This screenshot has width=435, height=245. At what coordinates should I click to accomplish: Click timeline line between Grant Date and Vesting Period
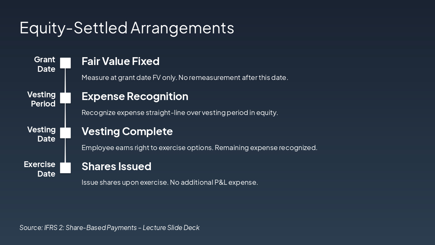pyautogui.click(x=65, y=81)
